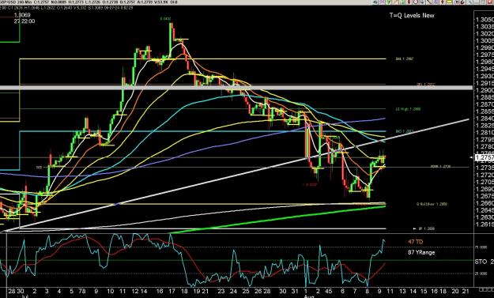
Task: Click the yellow bar toolbar icon
Action: pyautogui.click(x=449, y=2)
